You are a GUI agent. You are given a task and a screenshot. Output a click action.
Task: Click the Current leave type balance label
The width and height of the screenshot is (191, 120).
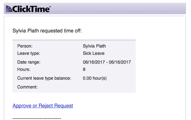point(44,78)
